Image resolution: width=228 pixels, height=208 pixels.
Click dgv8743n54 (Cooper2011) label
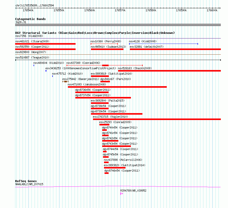tap(120, 144)
